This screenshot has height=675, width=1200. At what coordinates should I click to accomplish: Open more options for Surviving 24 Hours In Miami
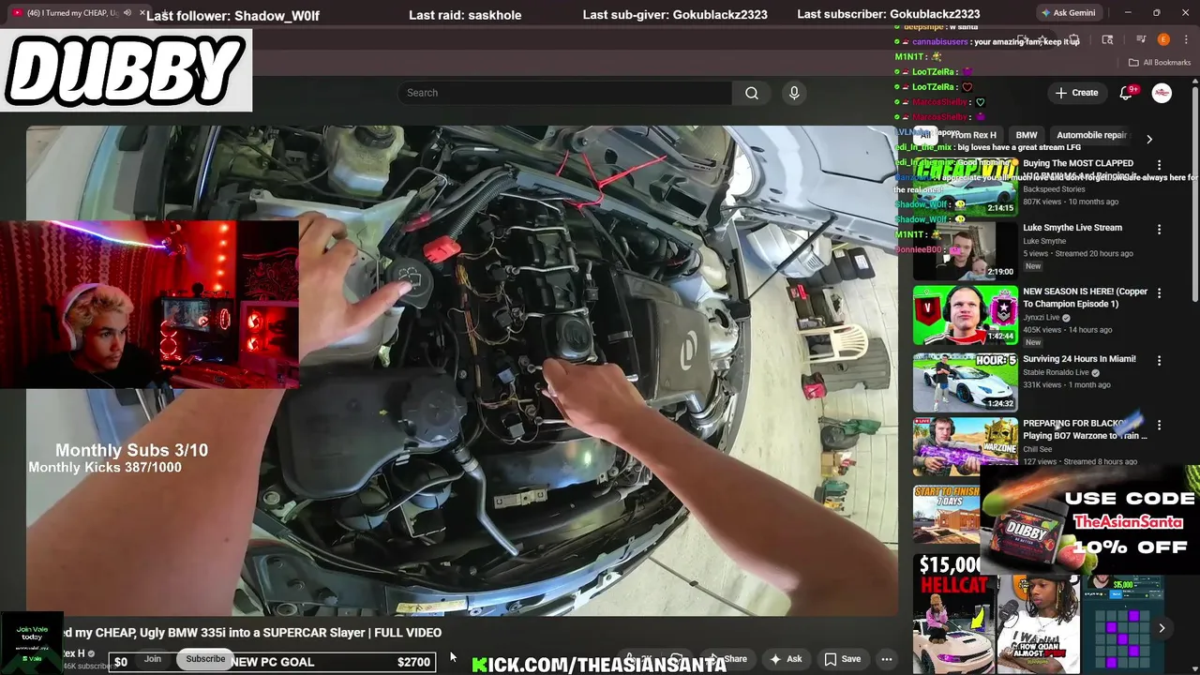tap(1159, 360)
